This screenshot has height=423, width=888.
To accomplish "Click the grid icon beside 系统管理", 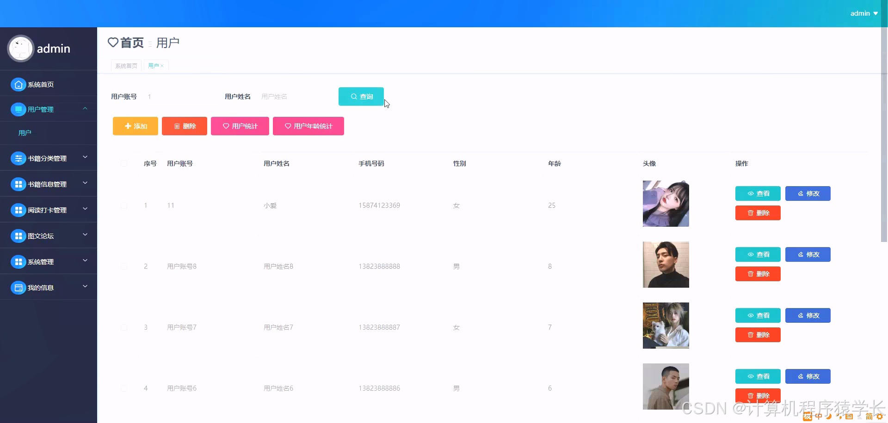I will click(x=18, y=262).
